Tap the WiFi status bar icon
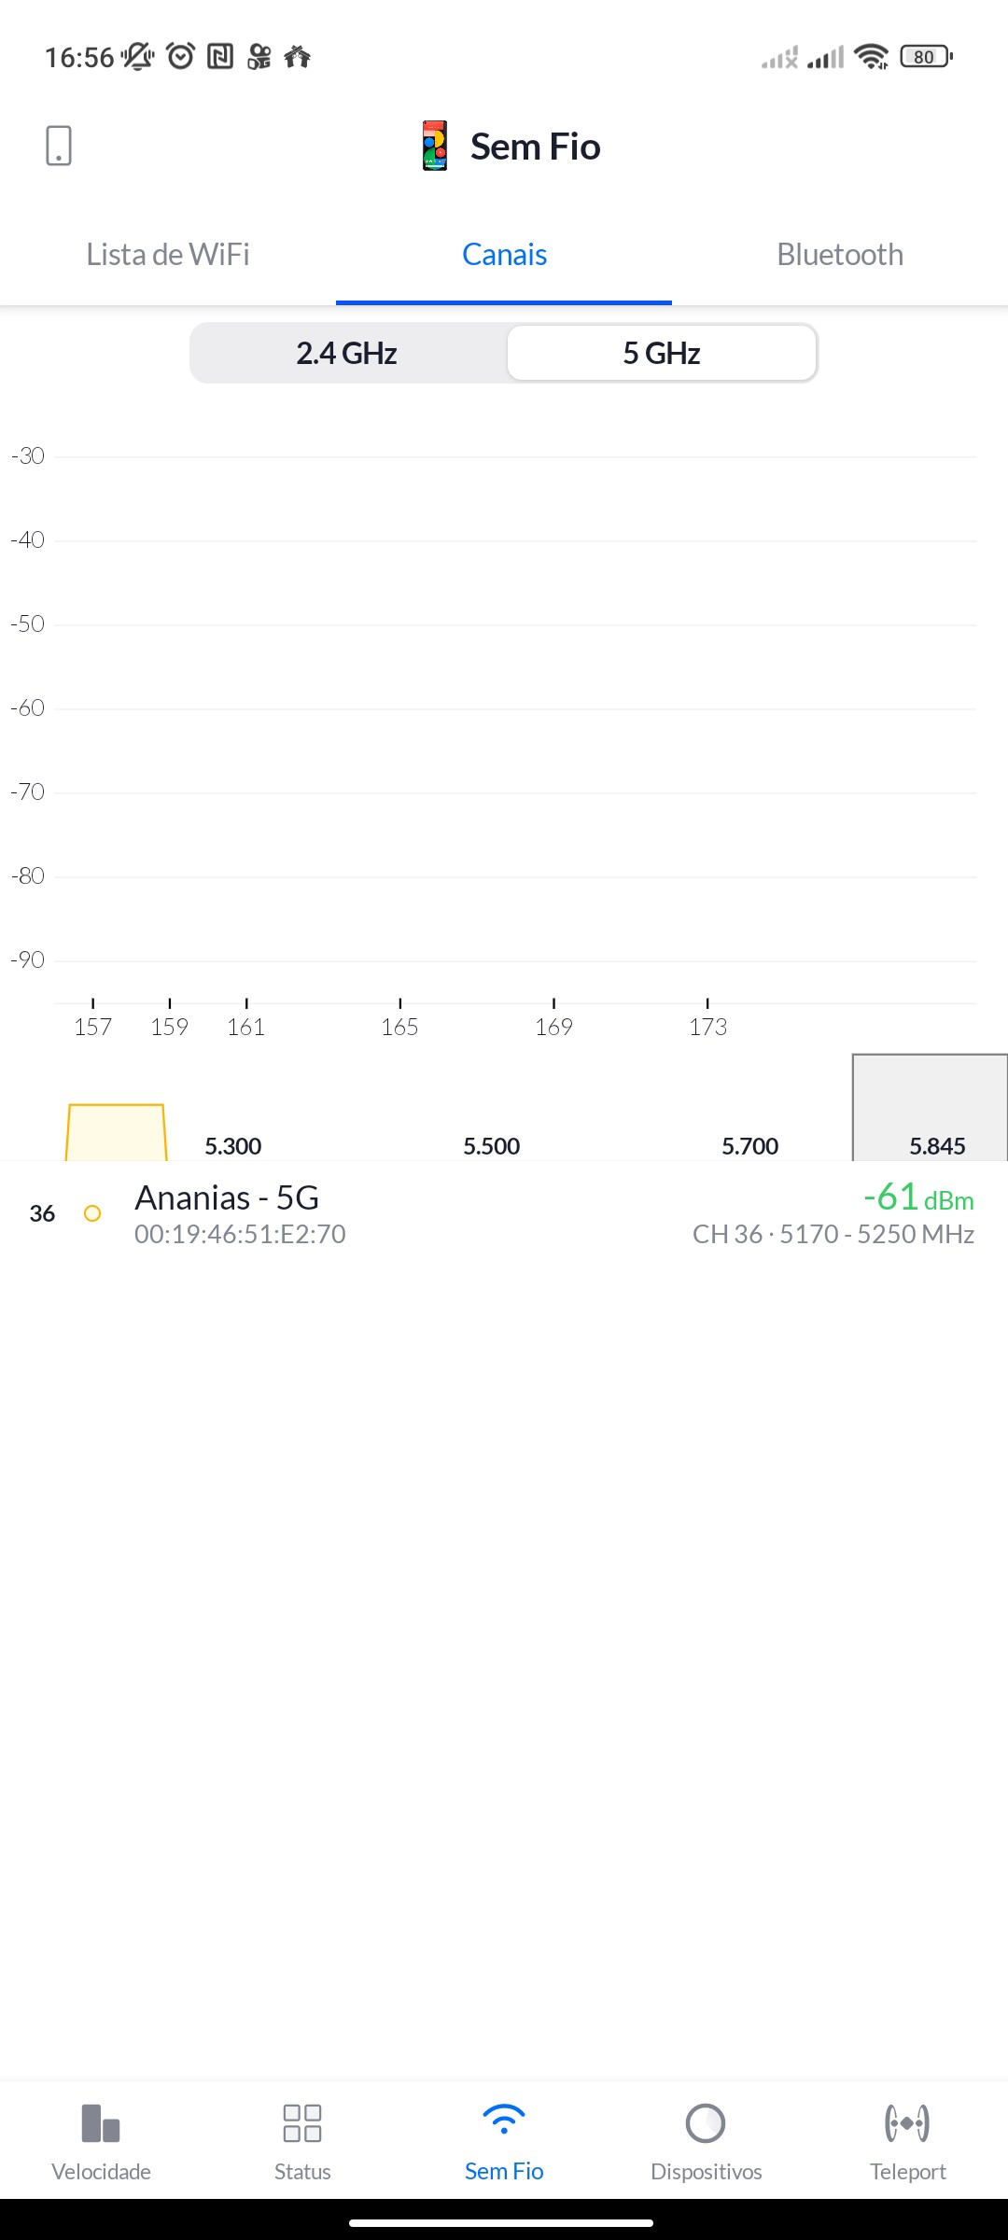Screen dimensions: 1008x2240 [x=872, y=57]
